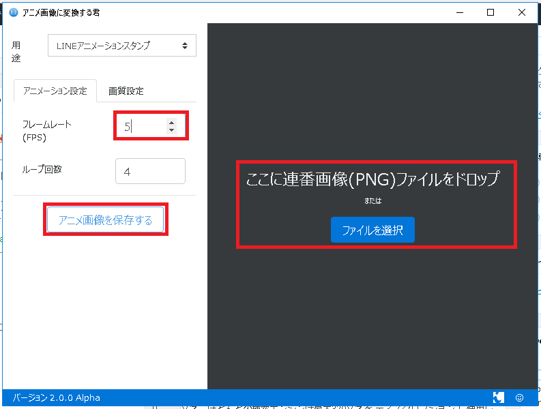Click the フレームレート FPS input field
This screenshot has width=541, height=409.
click(x=151, y=126)
